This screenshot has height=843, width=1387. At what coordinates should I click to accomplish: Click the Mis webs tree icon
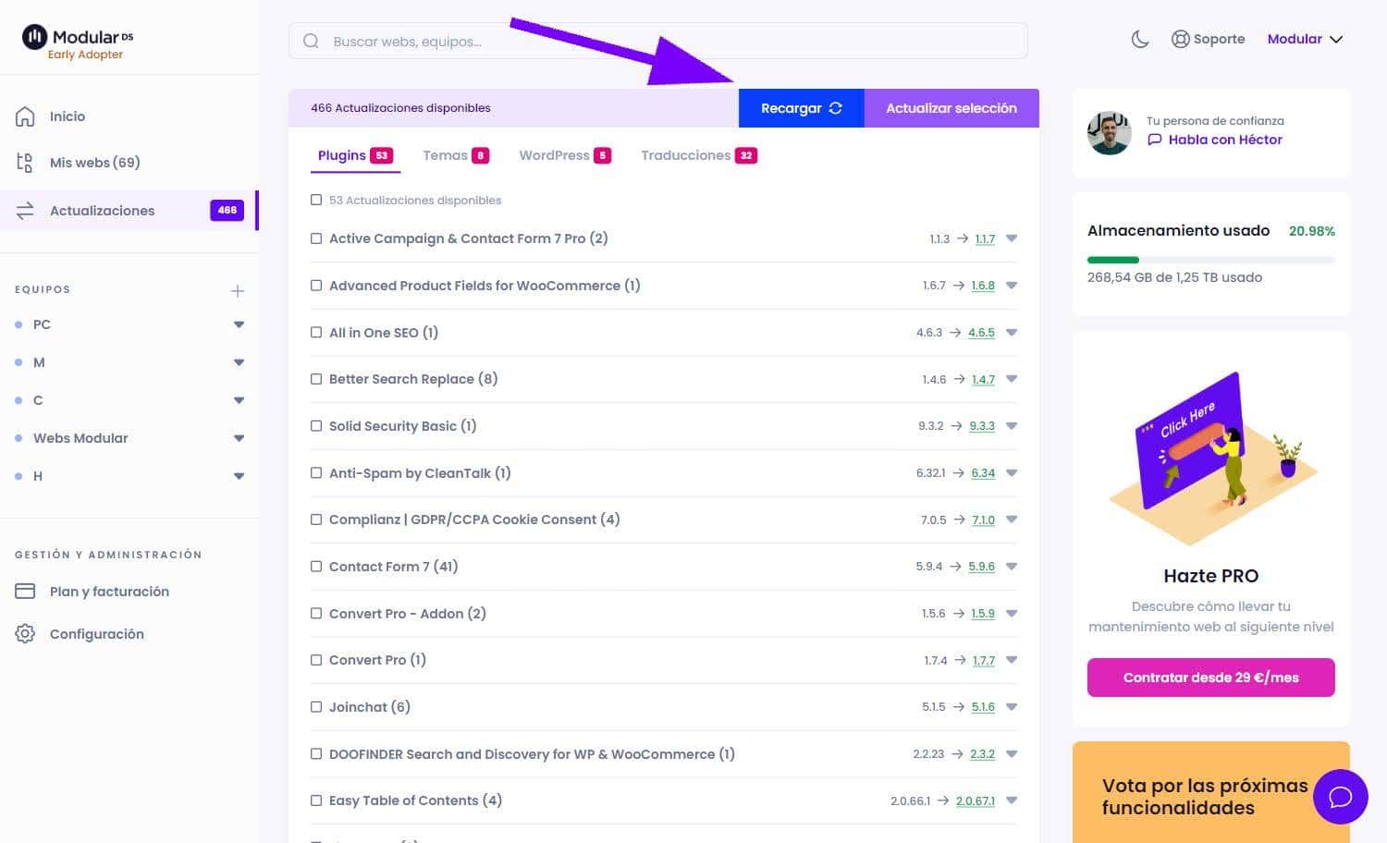[25, 163]
